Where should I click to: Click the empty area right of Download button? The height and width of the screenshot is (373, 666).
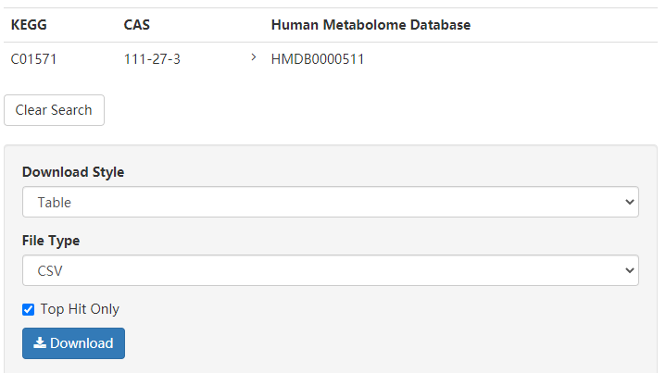pyautogui.click(x=371, y=343)
